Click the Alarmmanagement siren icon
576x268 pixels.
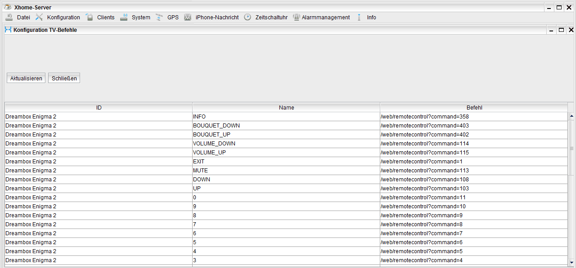click(x=296, y=18)
